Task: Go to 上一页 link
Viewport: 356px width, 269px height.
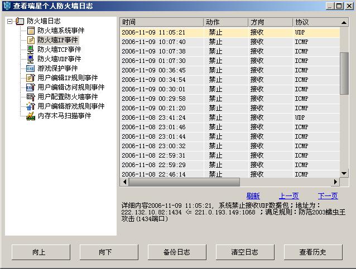Action: click(289, 196)
